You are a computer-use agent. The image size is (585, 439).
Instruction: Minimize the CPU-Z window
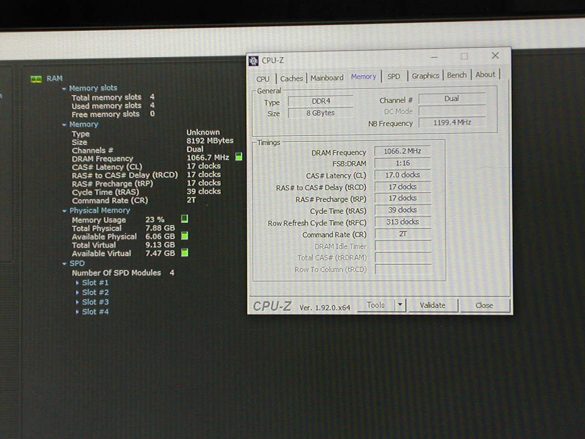434,57
